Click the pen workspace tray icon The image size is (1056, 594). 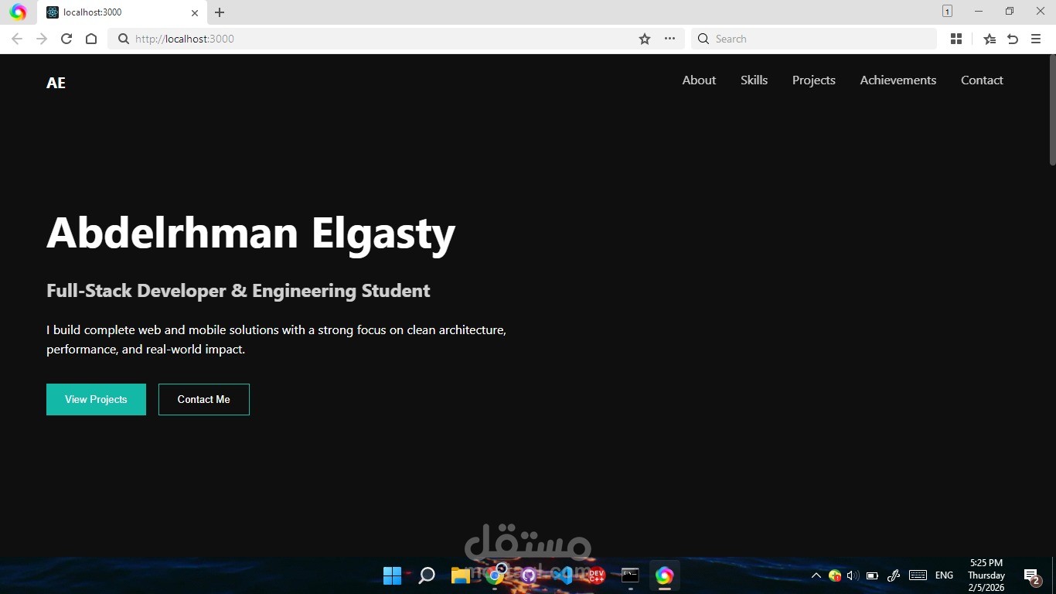[894, 575]
